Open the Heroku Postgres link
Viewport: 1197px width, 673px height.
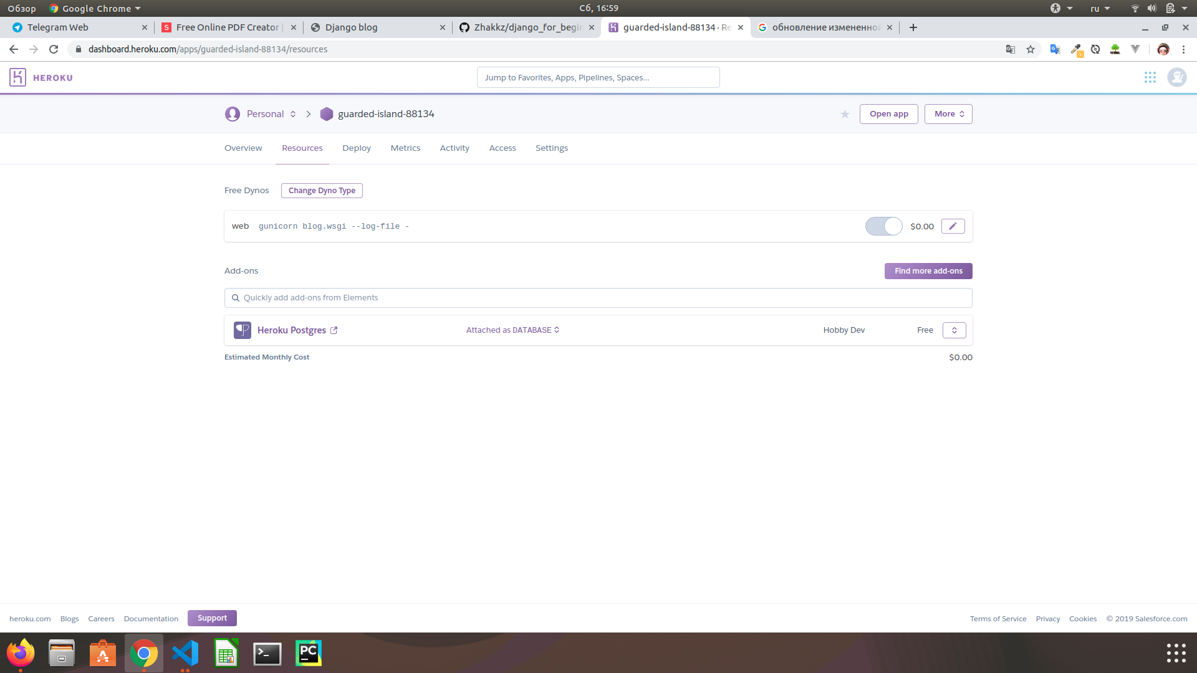292,330
